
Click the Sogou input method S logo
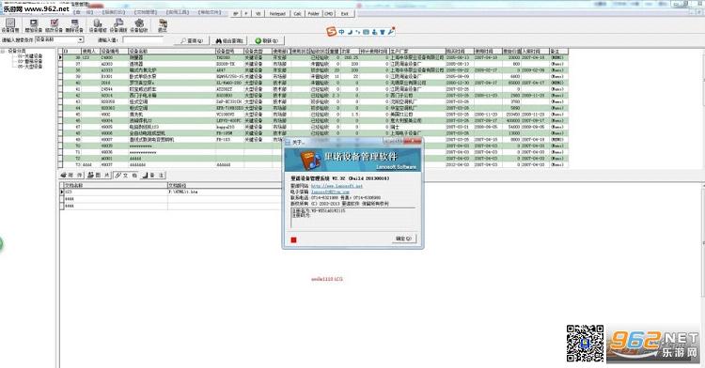click(x=332, y=32)
